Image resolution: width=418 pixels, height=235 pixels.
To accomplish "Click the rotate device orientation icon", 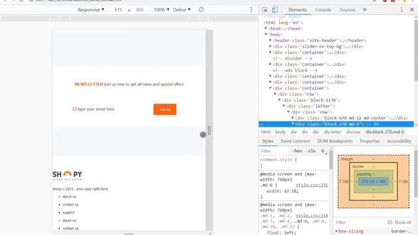I will click(201, 10).
